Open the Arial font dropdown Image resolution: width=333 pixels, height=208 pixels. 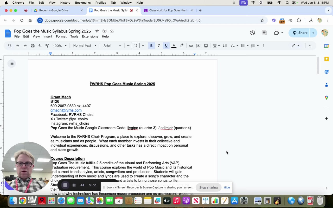[112, 46]
